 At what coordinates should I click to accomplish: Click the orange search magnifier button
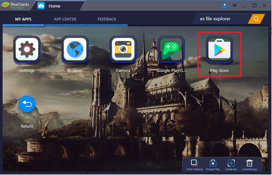click(256, 19)
